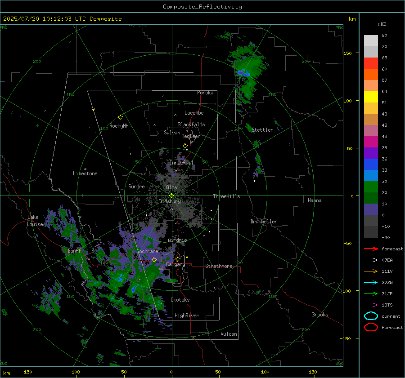405x378 pixels.
Task: Select the -30 dBZ dark gray swatch
Action: point(371,232)
